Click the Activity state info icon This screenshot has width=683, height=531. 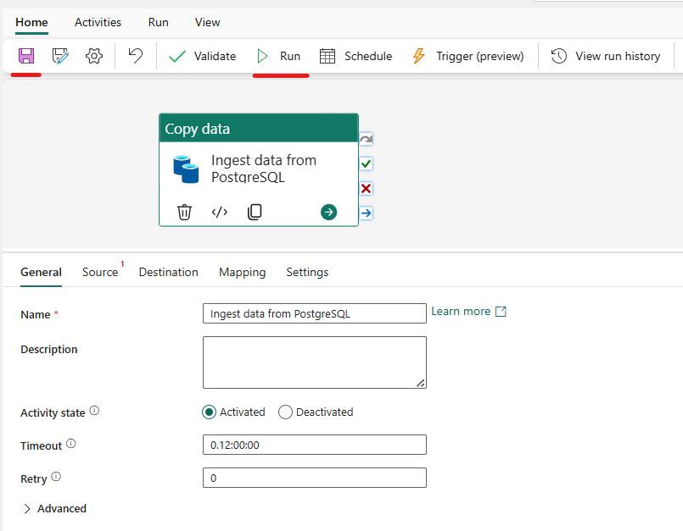click(94, 411)
